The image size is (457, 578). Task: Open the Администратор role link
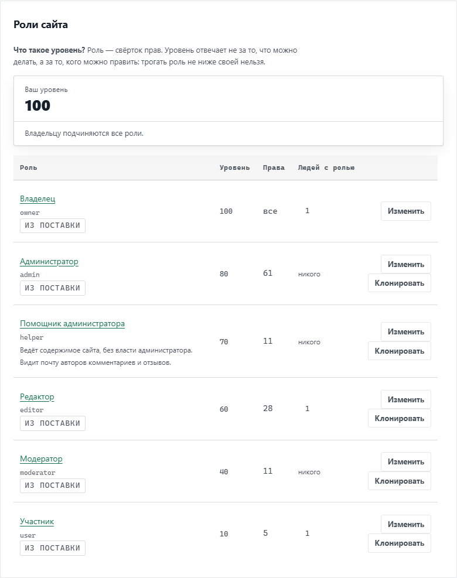click(x=49, y=261)
